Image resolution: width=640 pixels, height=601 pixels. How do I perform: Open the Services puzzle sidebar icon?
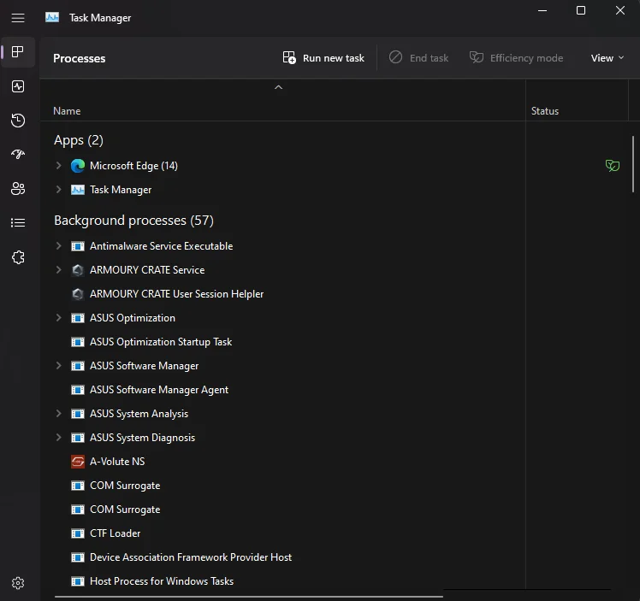pyautogui.click(x=18, y=256)
